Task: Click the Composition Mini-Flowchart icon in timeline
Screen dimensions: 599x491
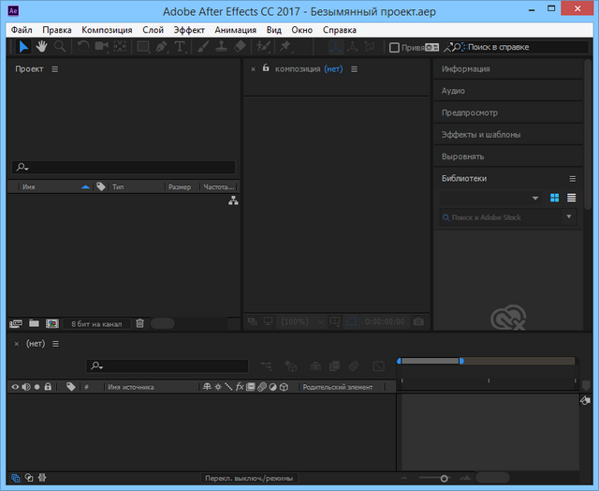Action: (x=267, y=366)
